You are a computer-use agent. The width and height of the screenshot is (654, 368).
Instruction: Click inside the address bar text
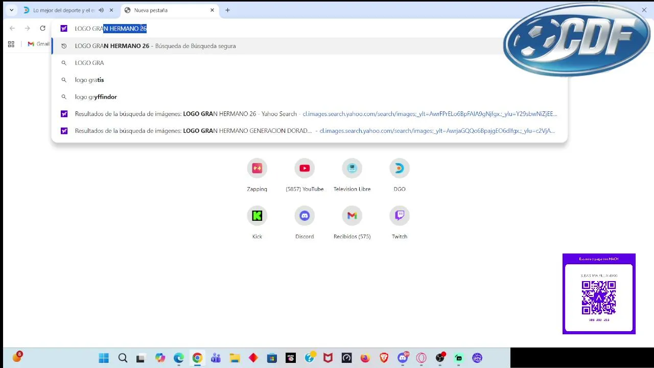point(111,29)
